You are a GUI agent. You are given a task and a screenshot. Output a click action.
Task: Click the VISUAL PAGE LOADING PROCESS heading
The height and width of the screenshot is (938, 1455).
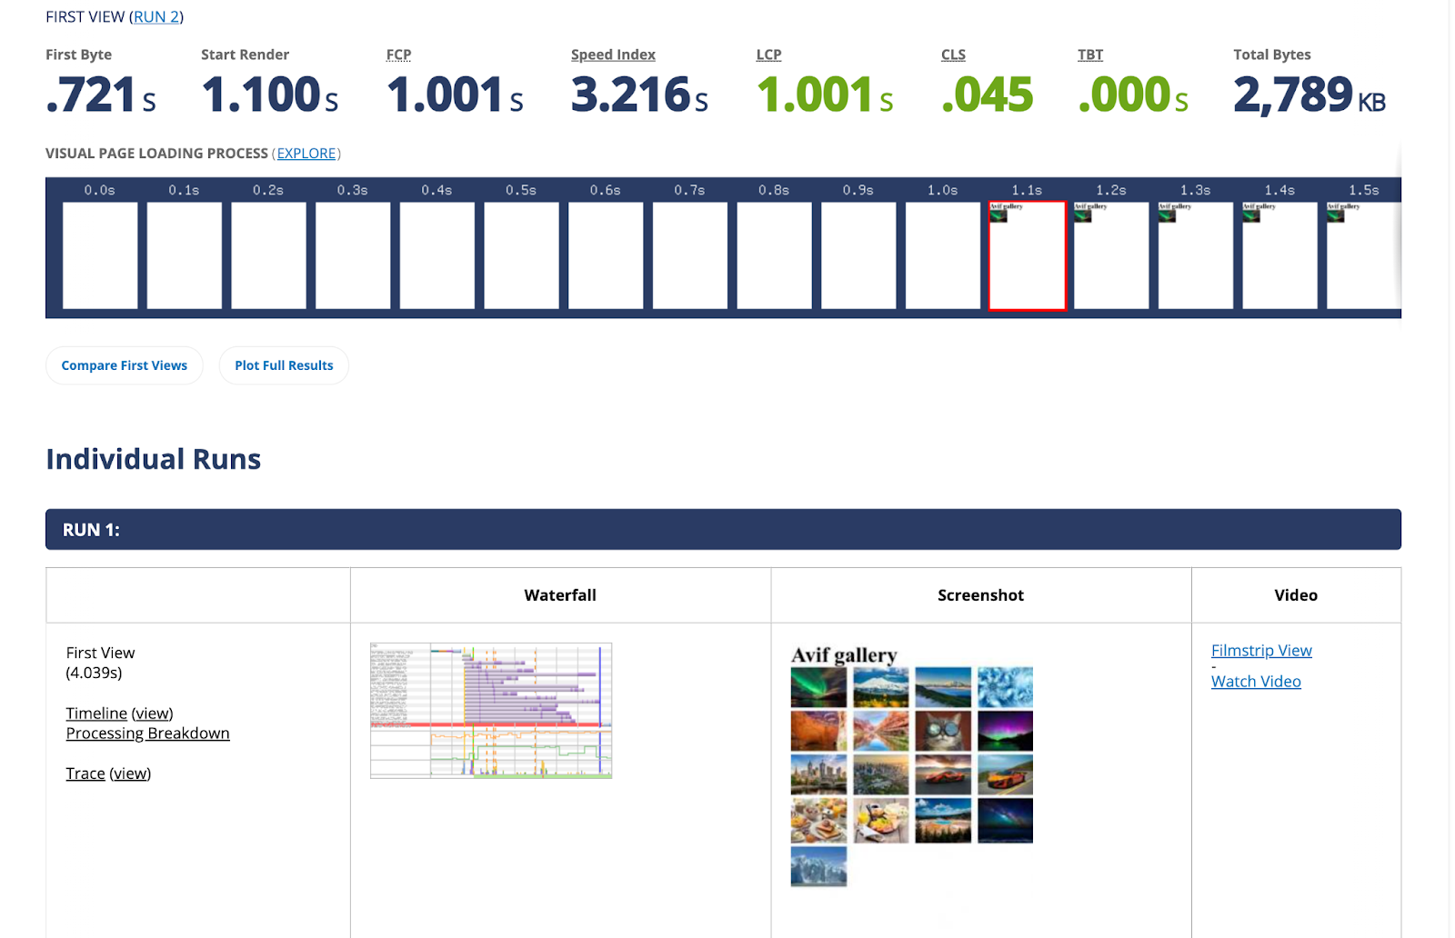pyautogui.click(x=156, y=154)
